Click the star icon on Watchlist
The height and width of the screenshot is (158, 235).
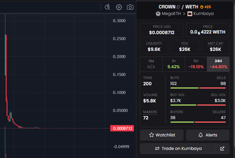click(x=151, y=135)
